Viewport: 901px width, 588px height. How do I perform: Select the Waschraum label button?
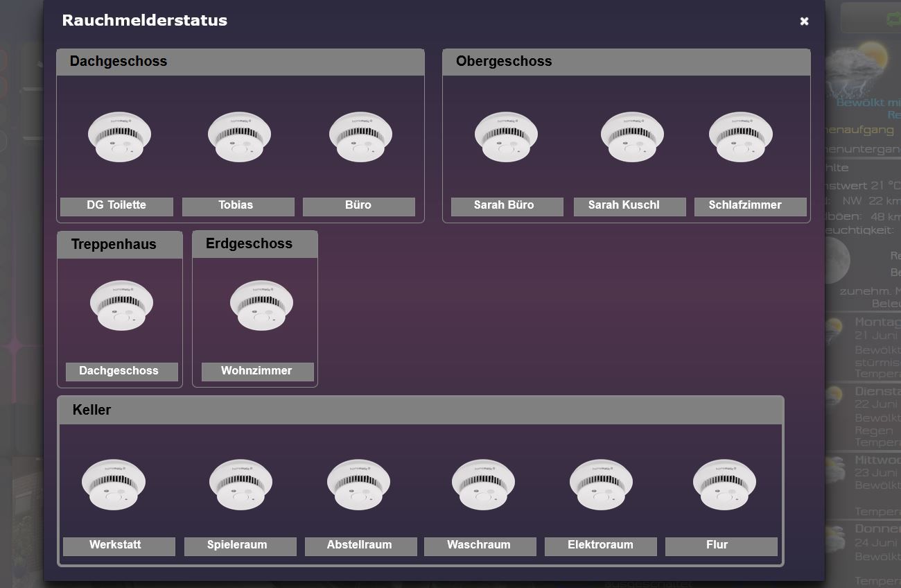[480, 546]
